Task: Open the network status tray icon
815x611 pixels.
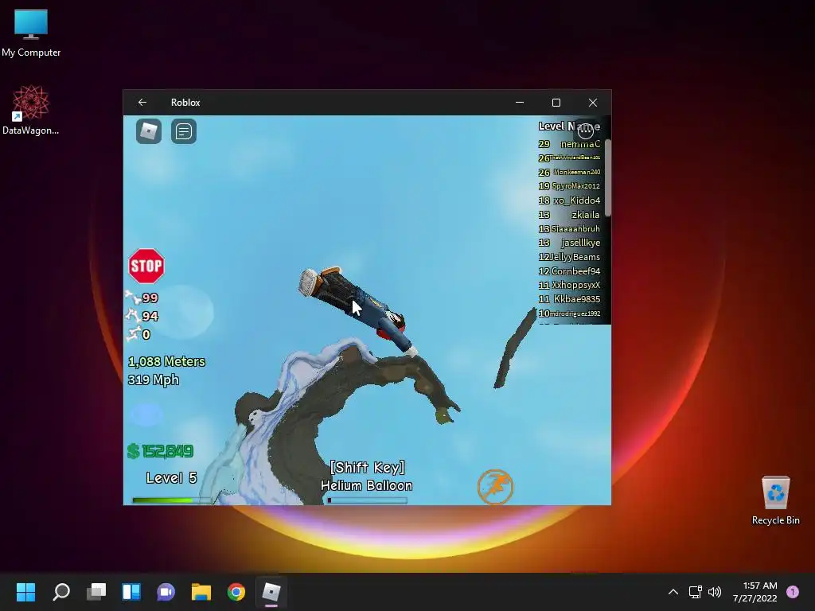Action: click(695, 592)
